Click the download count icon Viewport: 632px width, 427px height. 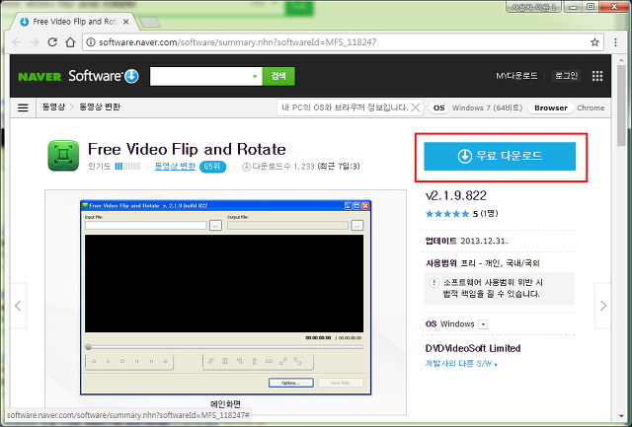tap(246, 167)
